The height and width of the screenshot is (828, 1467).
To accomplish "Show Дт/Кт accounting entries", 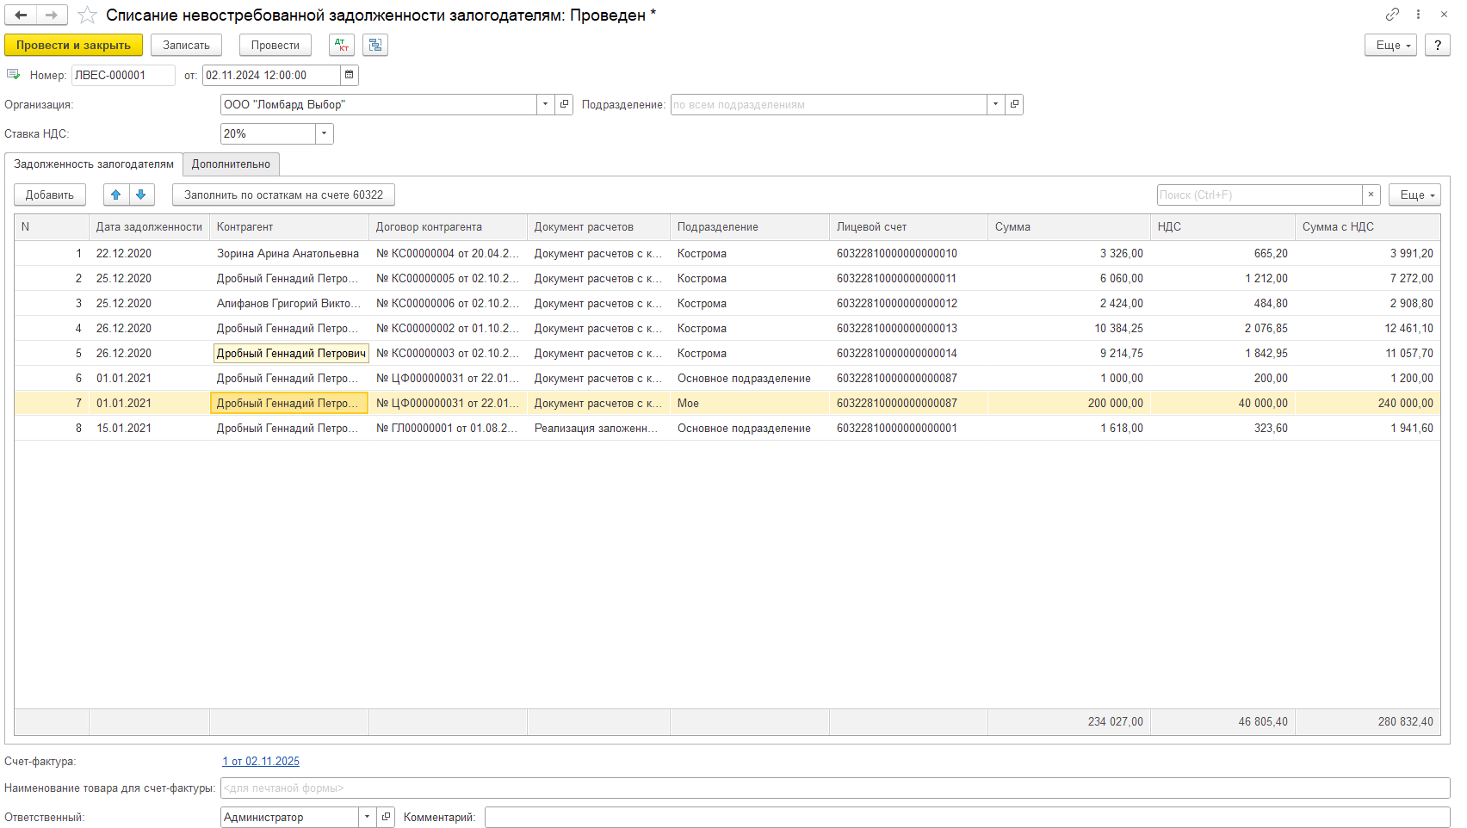I will point(342,46).
